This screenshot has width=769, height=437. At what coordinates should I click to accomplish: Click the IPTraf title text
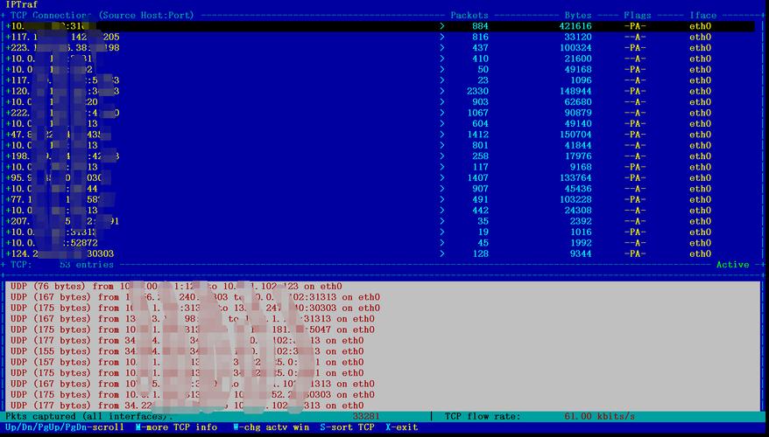[22, 4]
